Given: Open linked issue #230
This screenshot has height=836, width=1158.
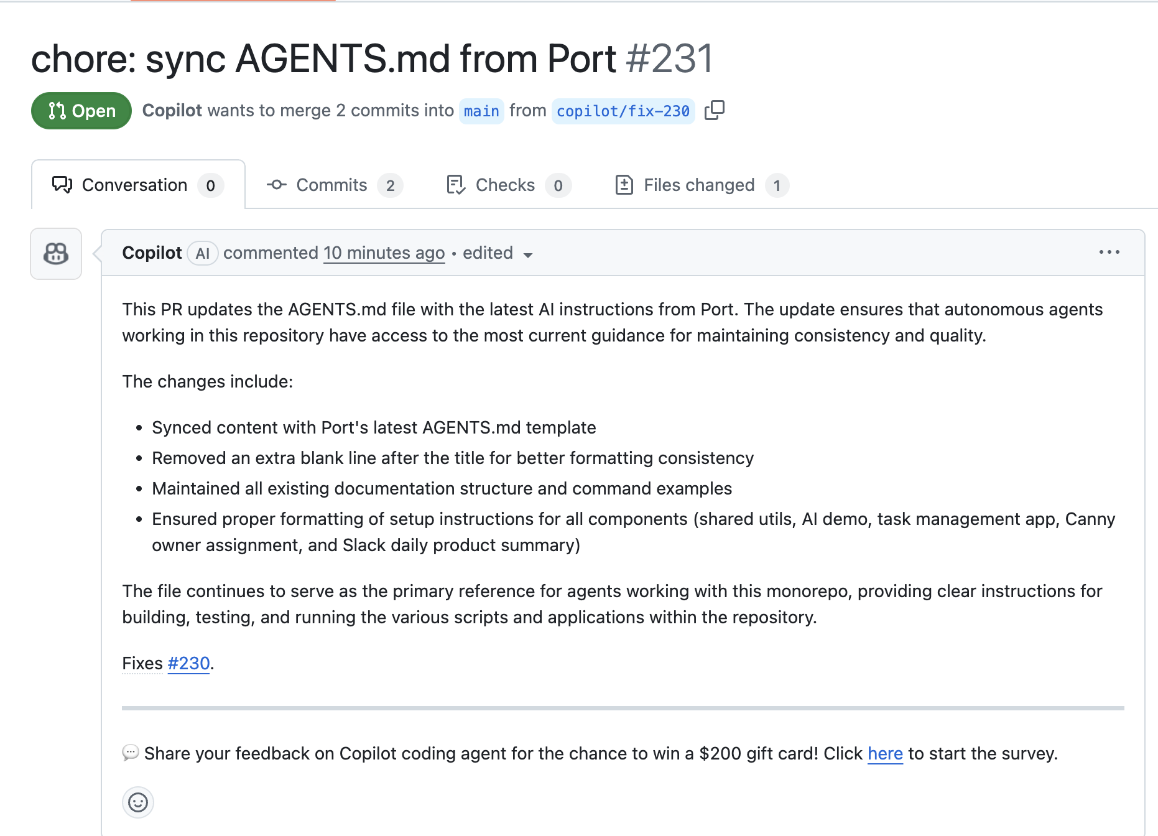Looking at the screenshot, I should [x=188, y=664].
